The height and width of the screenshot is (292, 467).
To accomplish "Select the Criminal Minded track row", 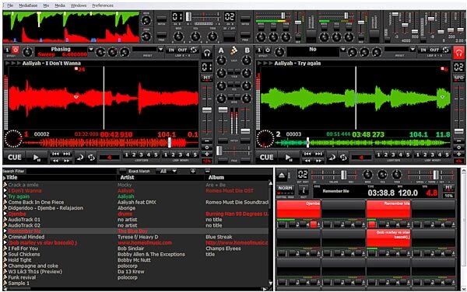I will tap(135, 237).
